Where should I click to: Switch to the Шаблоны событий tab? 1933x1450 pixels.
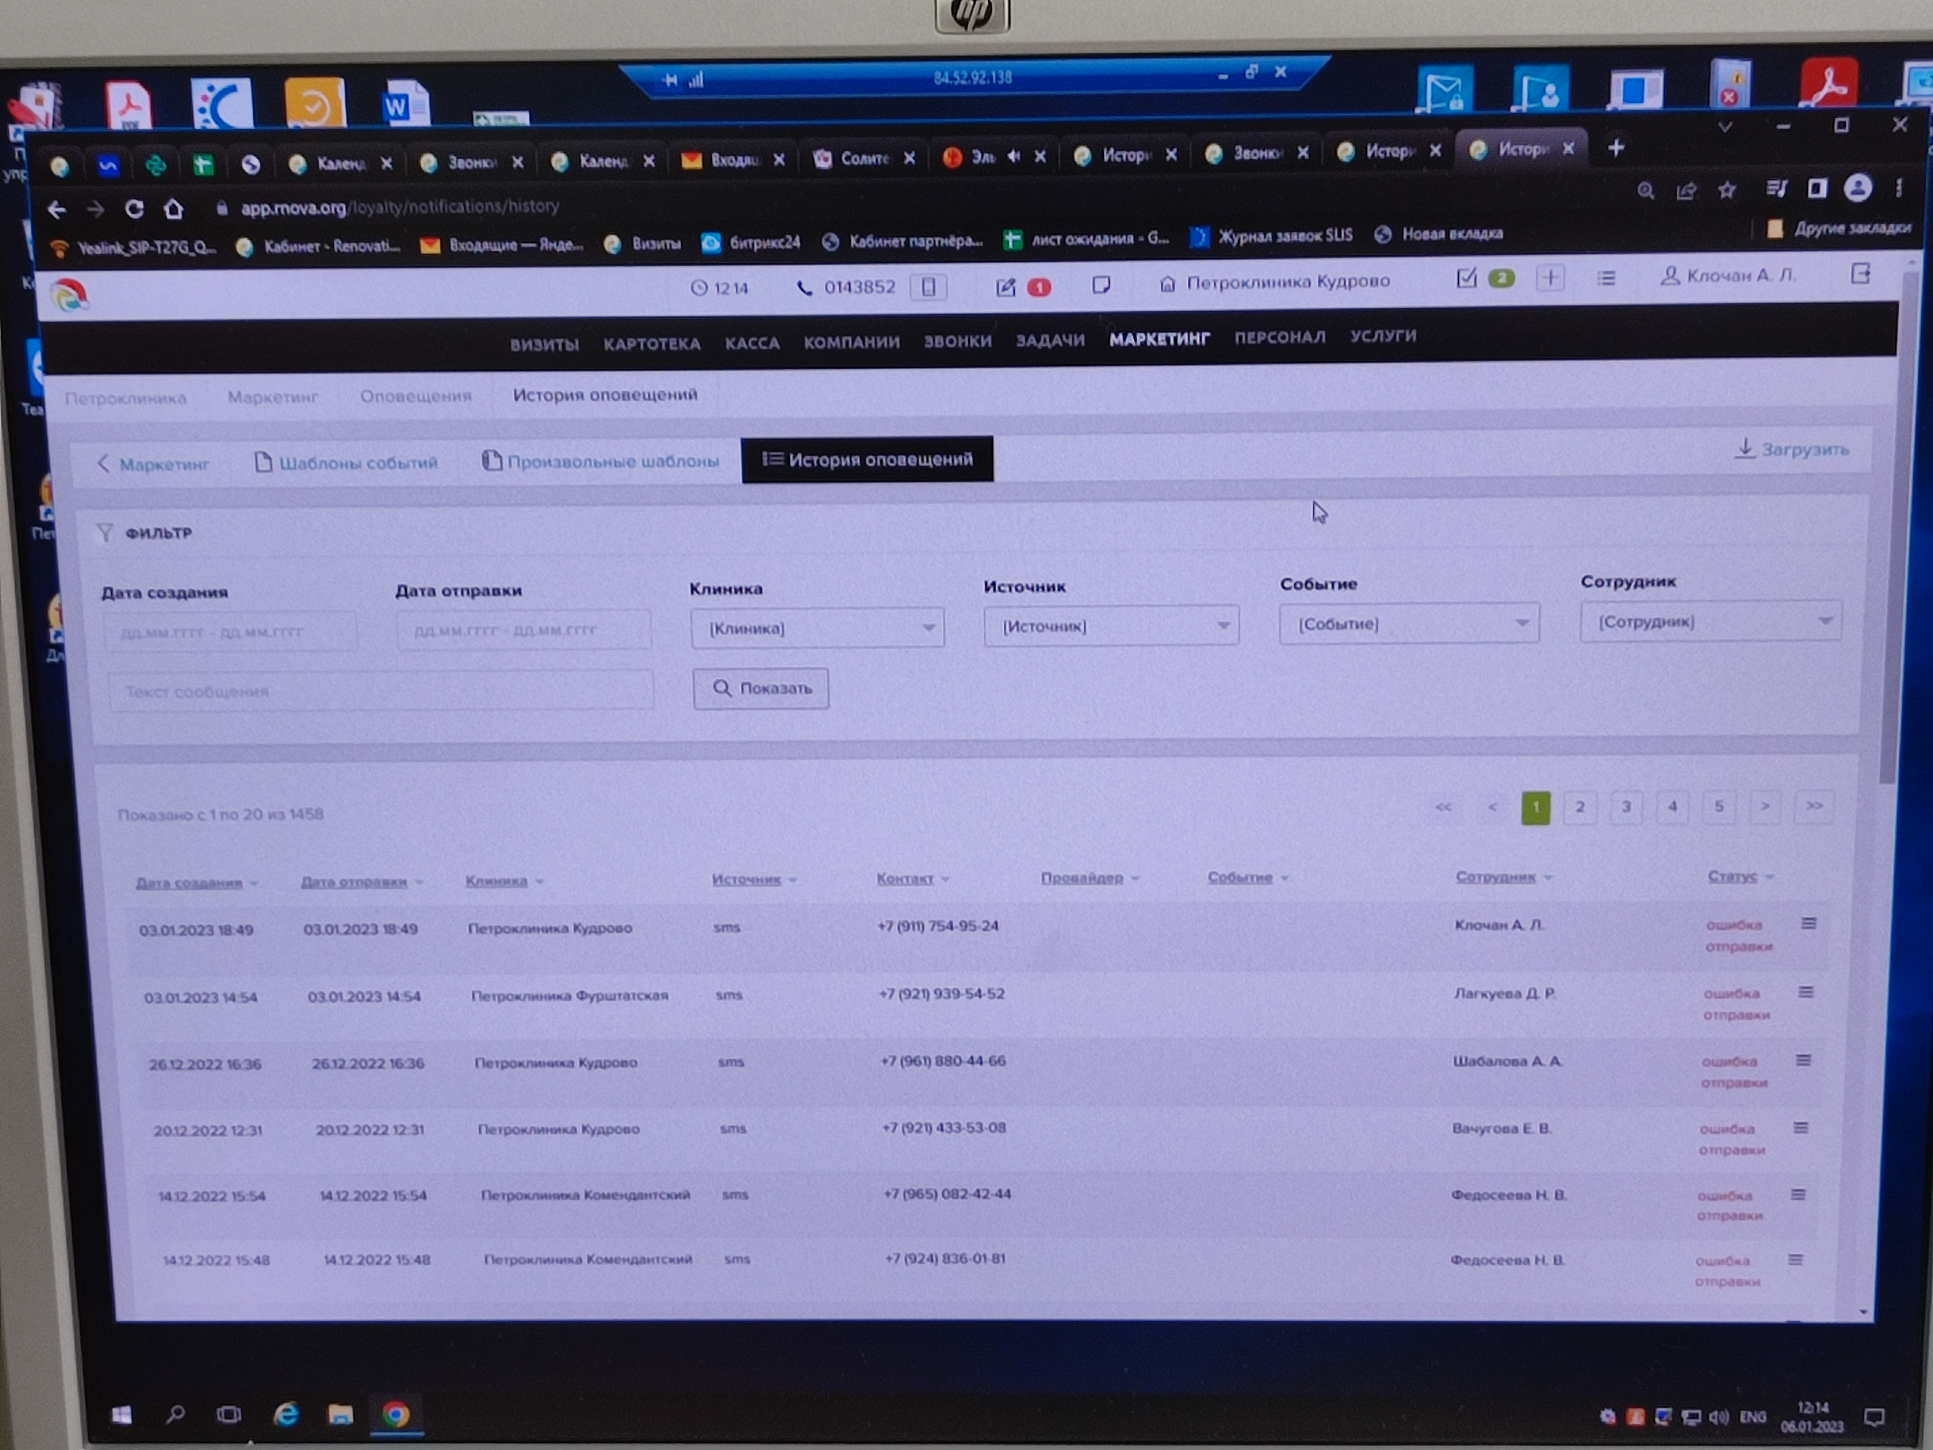click(346, 463)
